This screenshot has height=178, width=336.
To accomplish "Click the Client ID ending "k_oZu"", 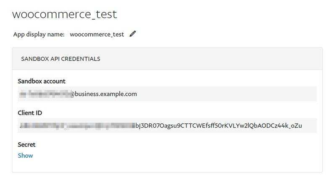I will [x=294, y=126].
